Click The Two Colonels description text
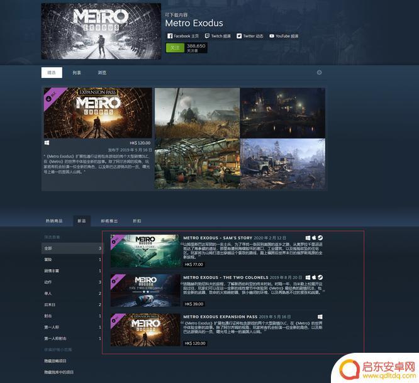 click(252, 288)
